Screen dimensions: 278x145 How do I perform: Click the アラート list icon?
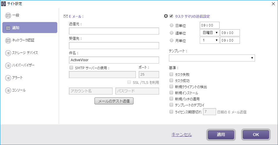pos(8,78)
